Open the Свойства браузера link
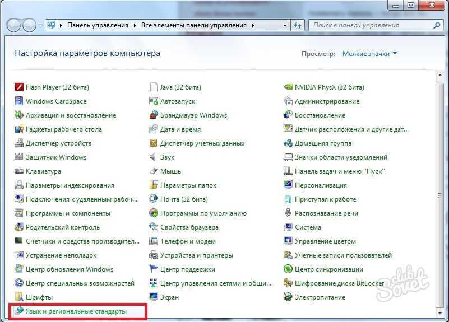The width and height of the screenshot is (449, 322). (189, 227)
